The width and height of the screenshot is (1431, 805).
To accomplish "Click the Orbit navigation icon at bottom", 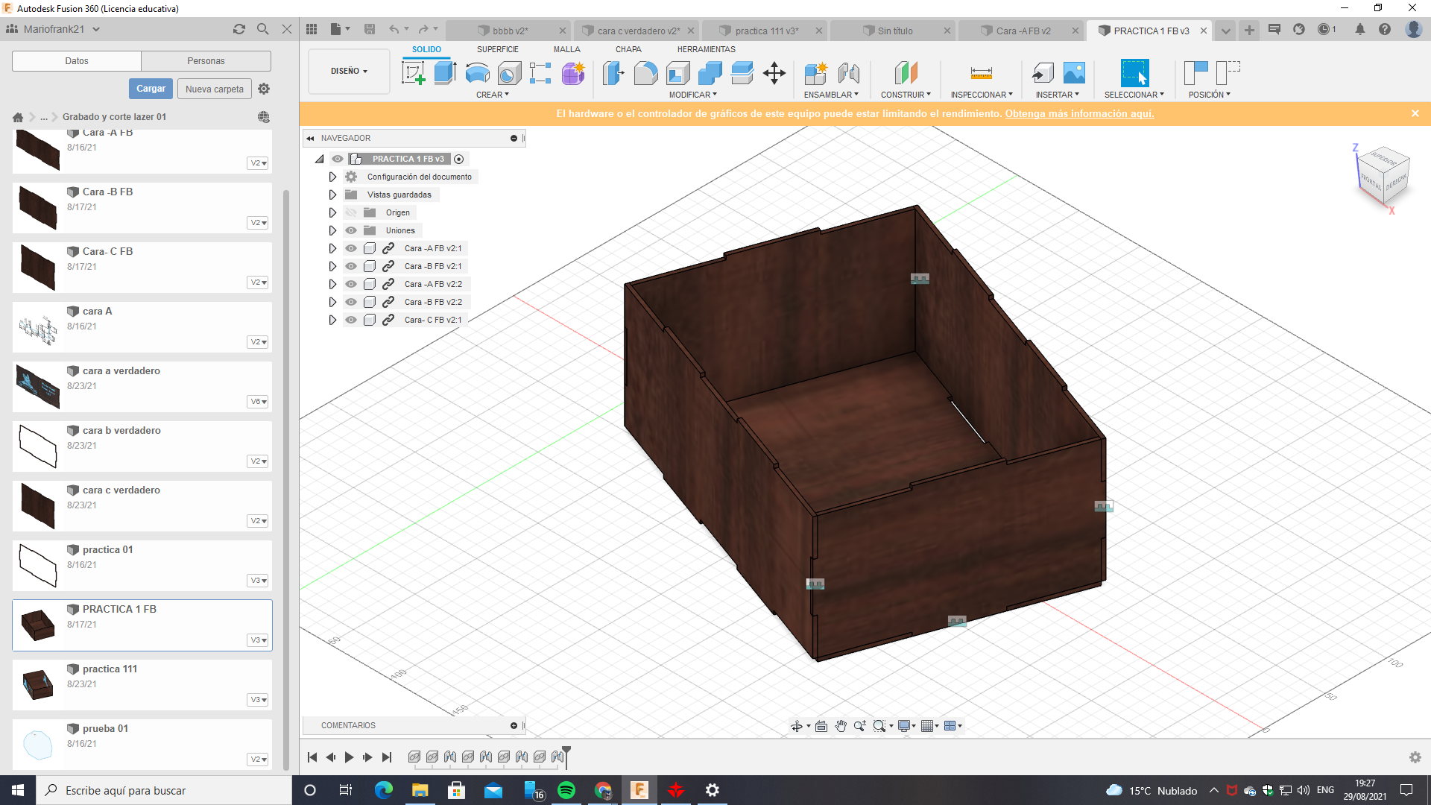I will [797, 726].
